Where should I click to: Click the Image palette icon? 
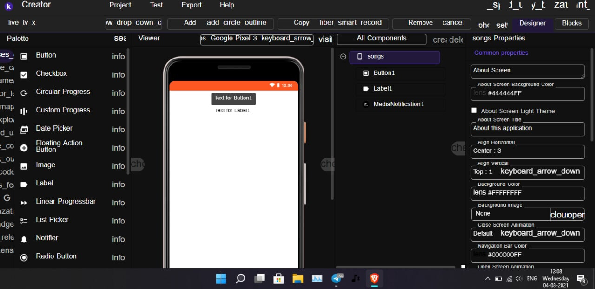[25, 166]
